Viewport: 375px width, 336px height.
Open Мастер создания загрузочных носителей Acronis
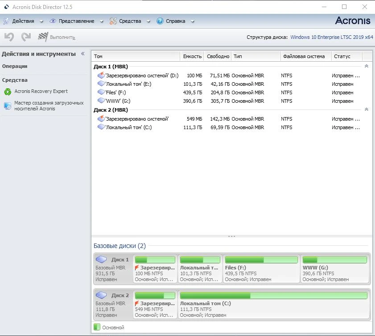[x=49, y=106]
